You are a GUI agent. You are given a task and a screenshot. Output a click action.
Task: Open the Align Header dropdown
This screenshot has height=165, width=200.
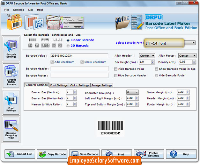[x=147, y=56]
